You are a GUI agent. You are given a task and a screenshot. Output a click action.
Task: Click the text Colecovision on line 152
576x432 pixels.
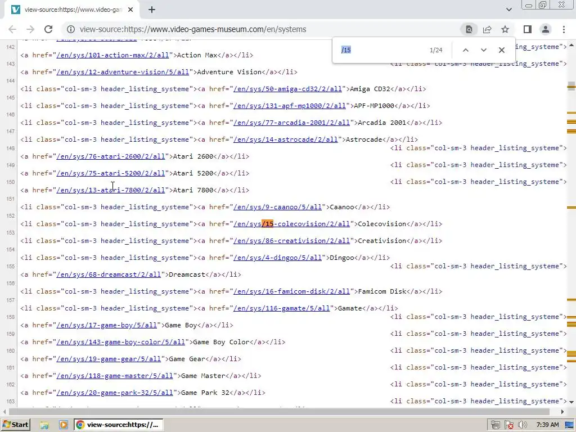382,224
